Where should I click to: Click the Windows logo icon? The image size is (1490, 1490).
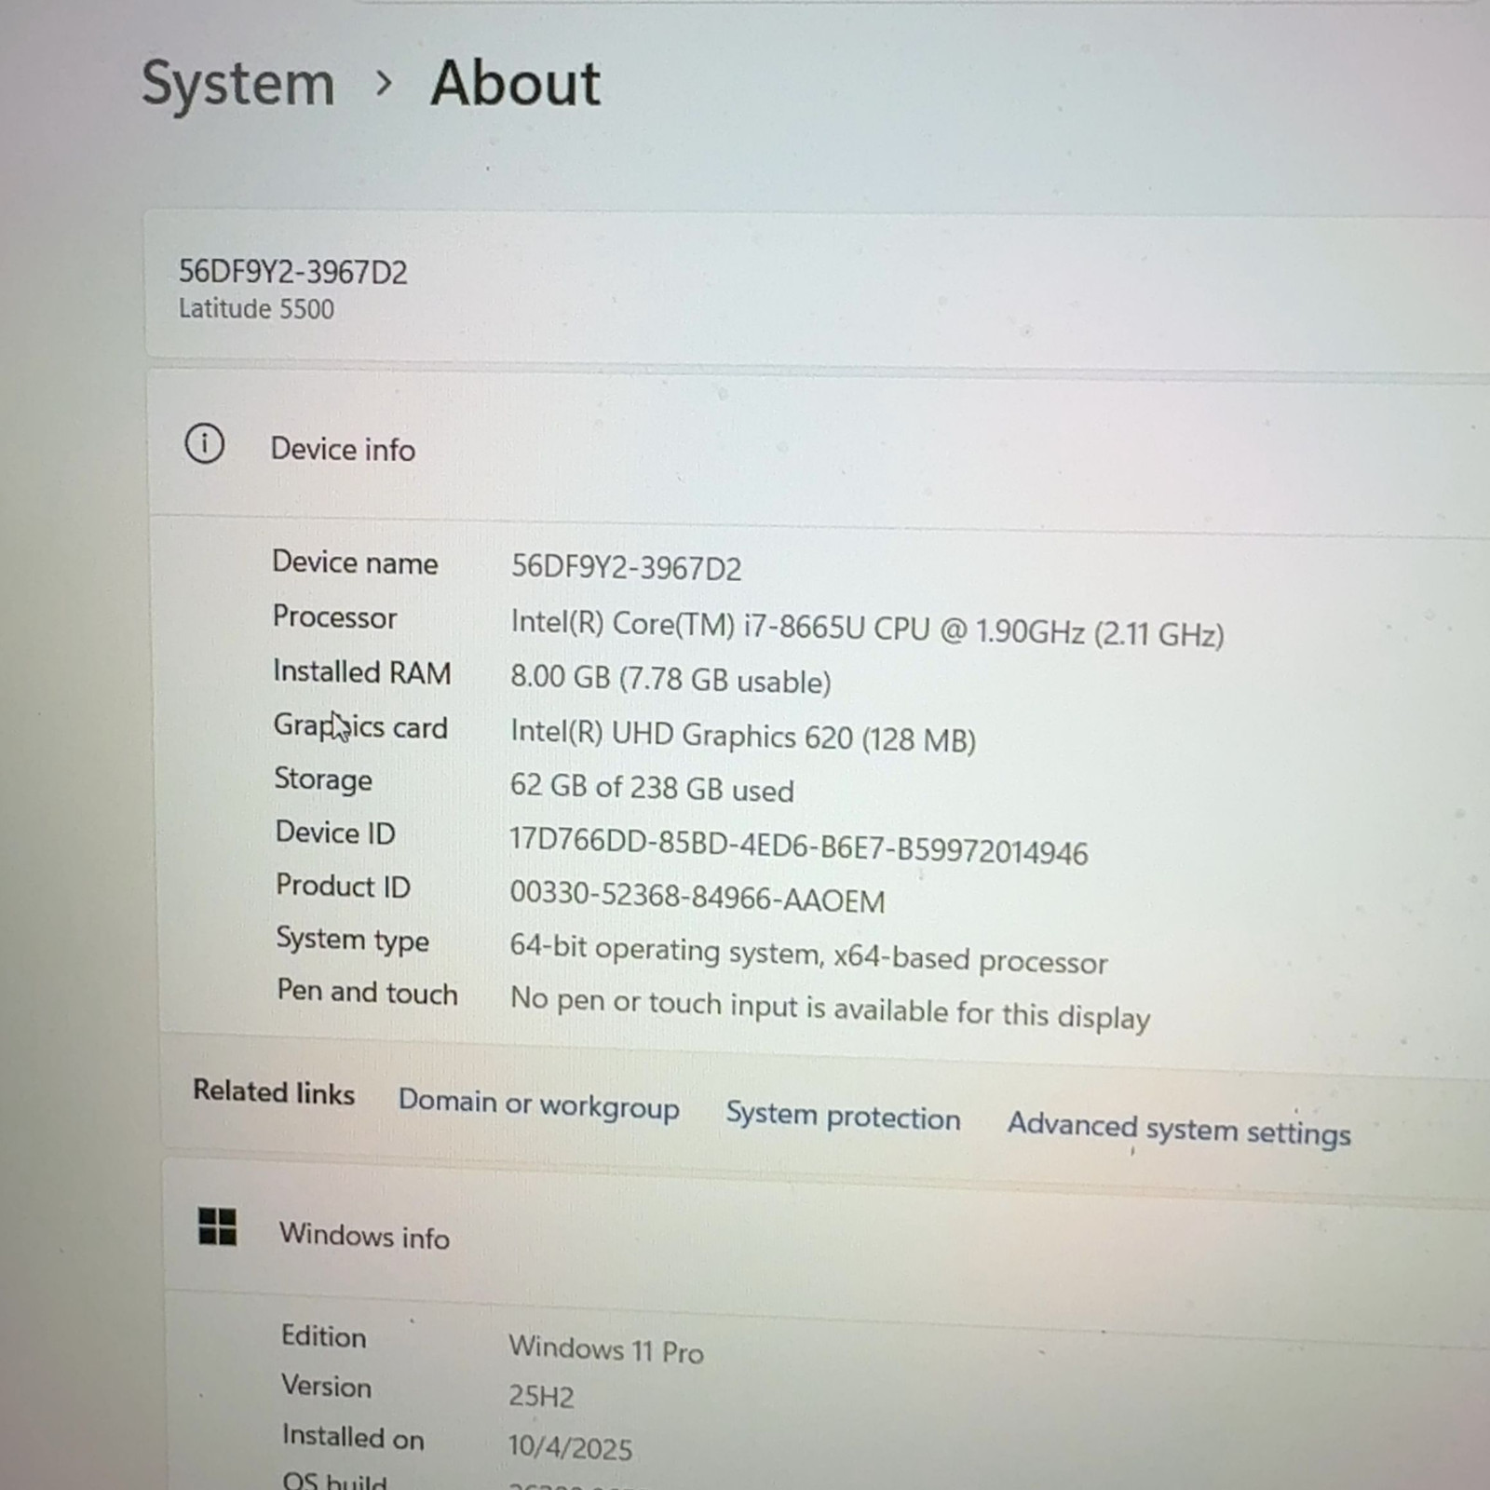pos(217,1226)
